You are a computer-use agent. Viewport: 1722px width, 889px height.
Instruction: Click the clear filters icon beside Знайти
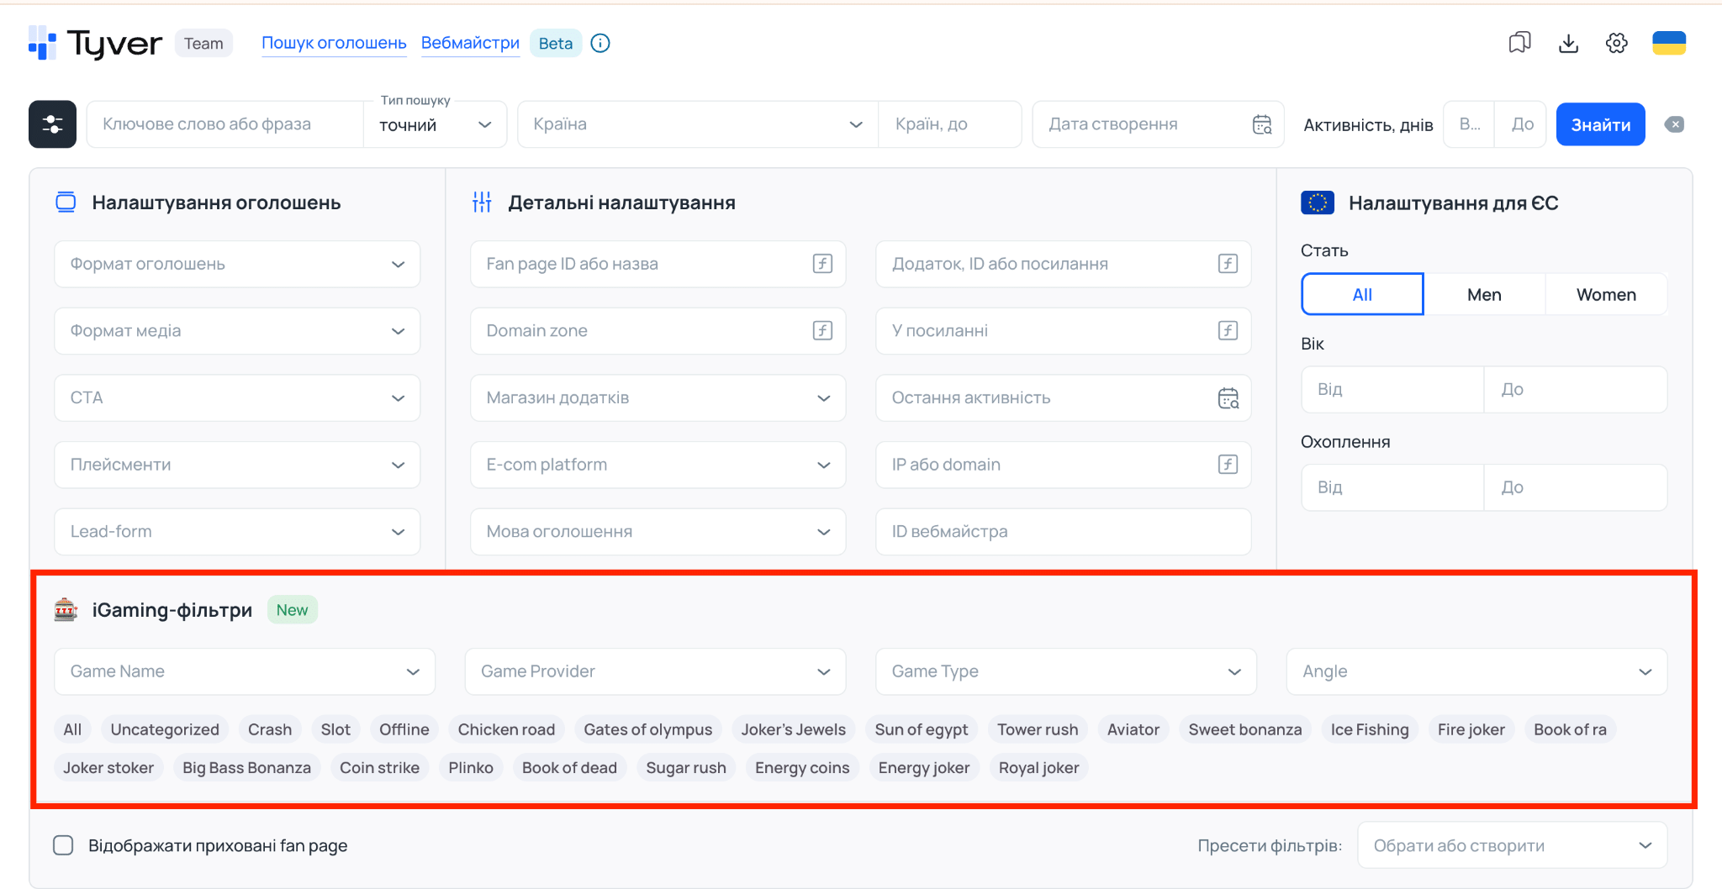[x=1674, y=124]
